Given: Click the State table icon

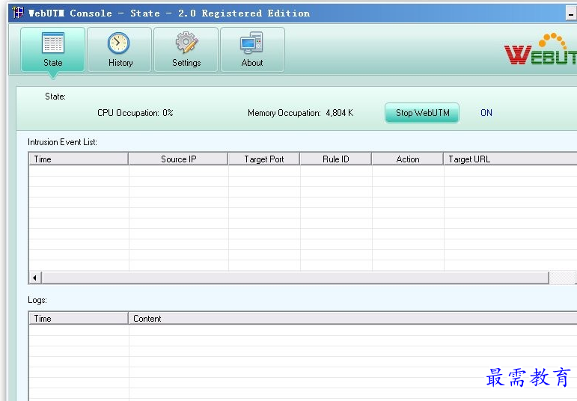Looking at the screenshot, I should 53,43.
